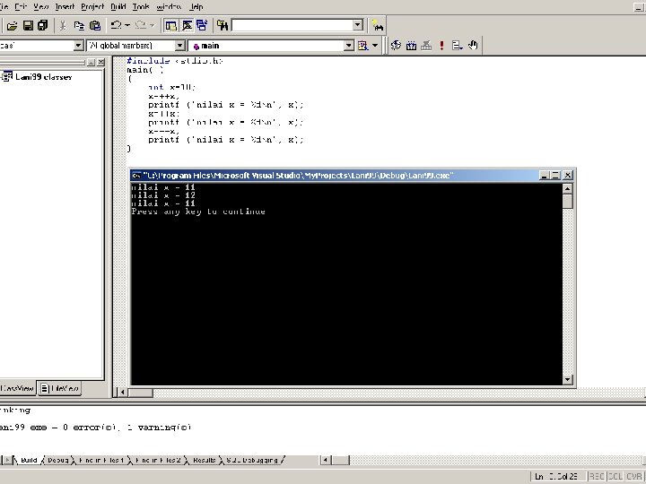Open the View menu

tap(40, 6)
